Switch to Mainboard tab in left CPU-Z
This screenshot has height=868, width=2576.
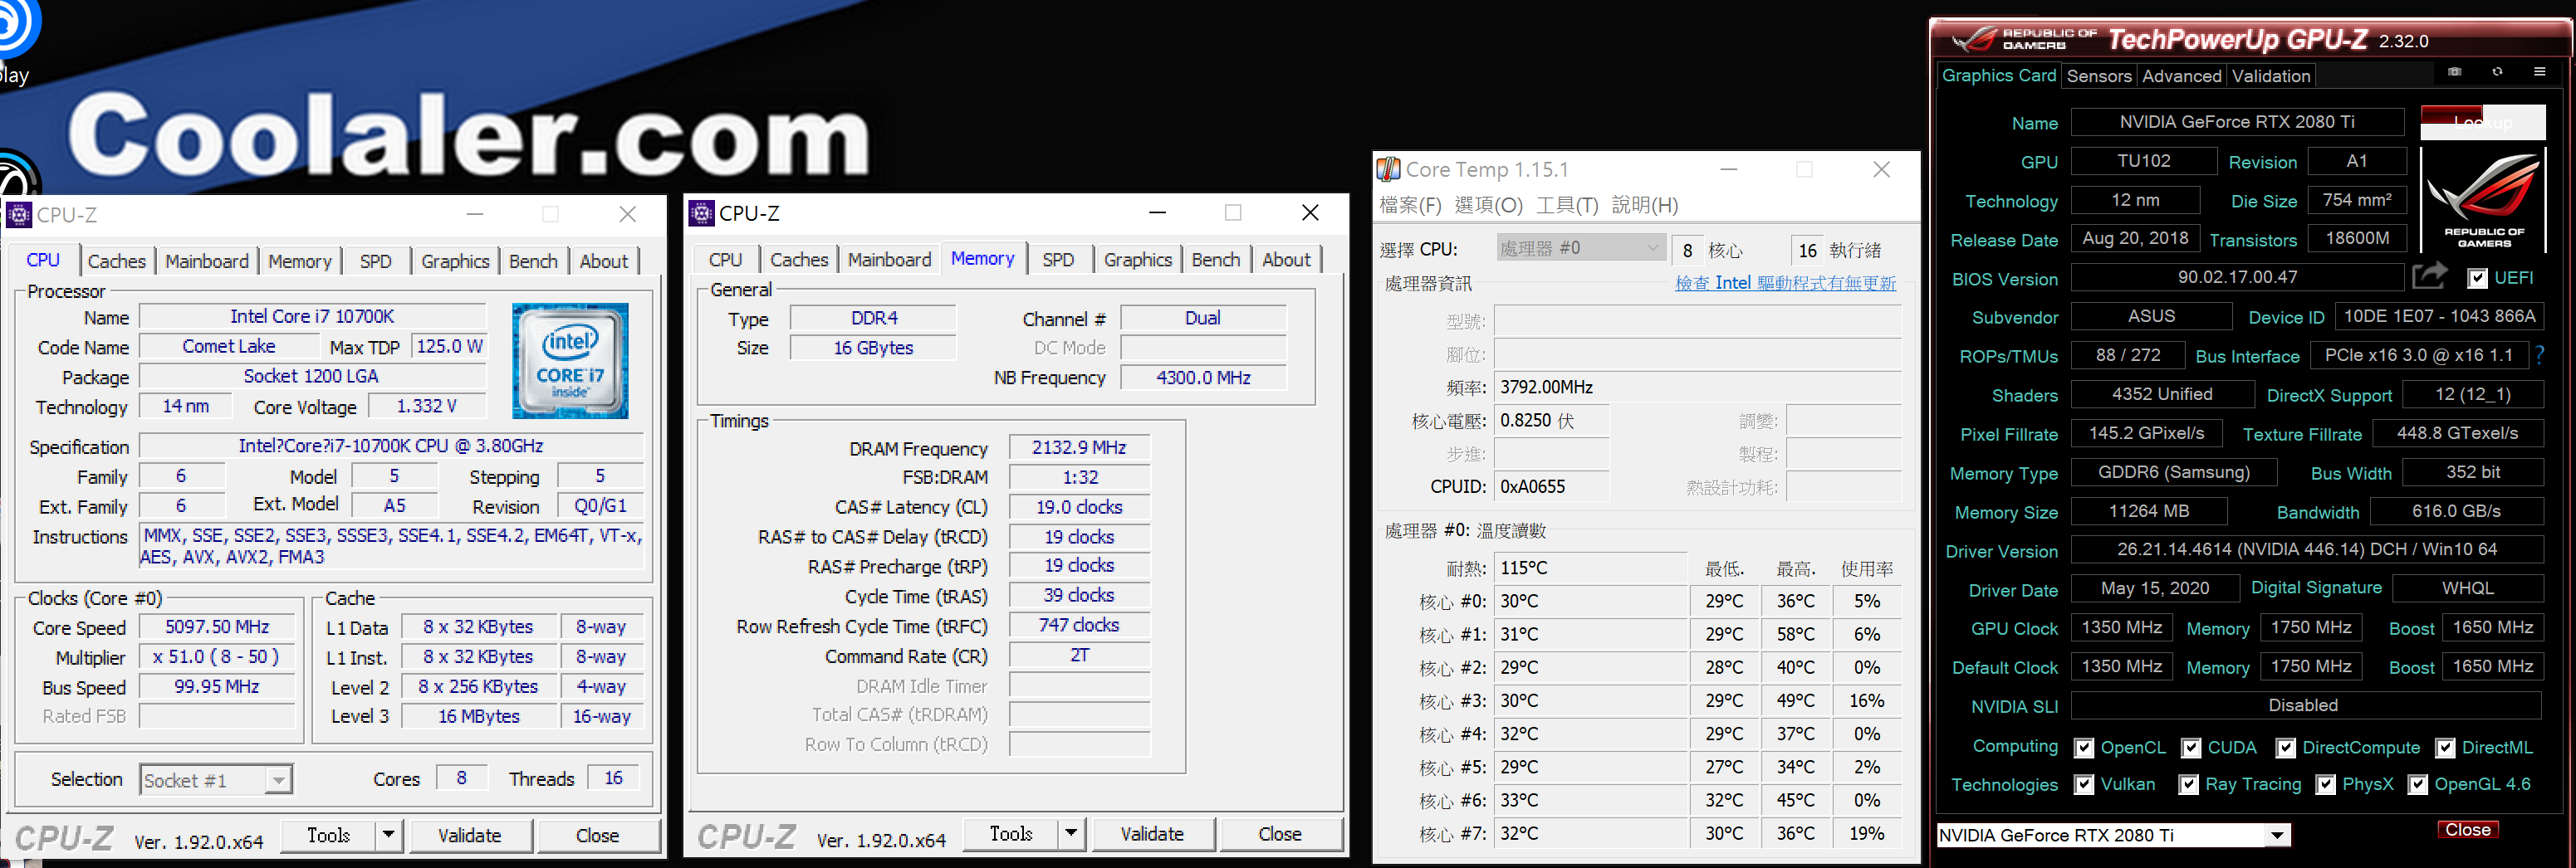coord(207,261)
